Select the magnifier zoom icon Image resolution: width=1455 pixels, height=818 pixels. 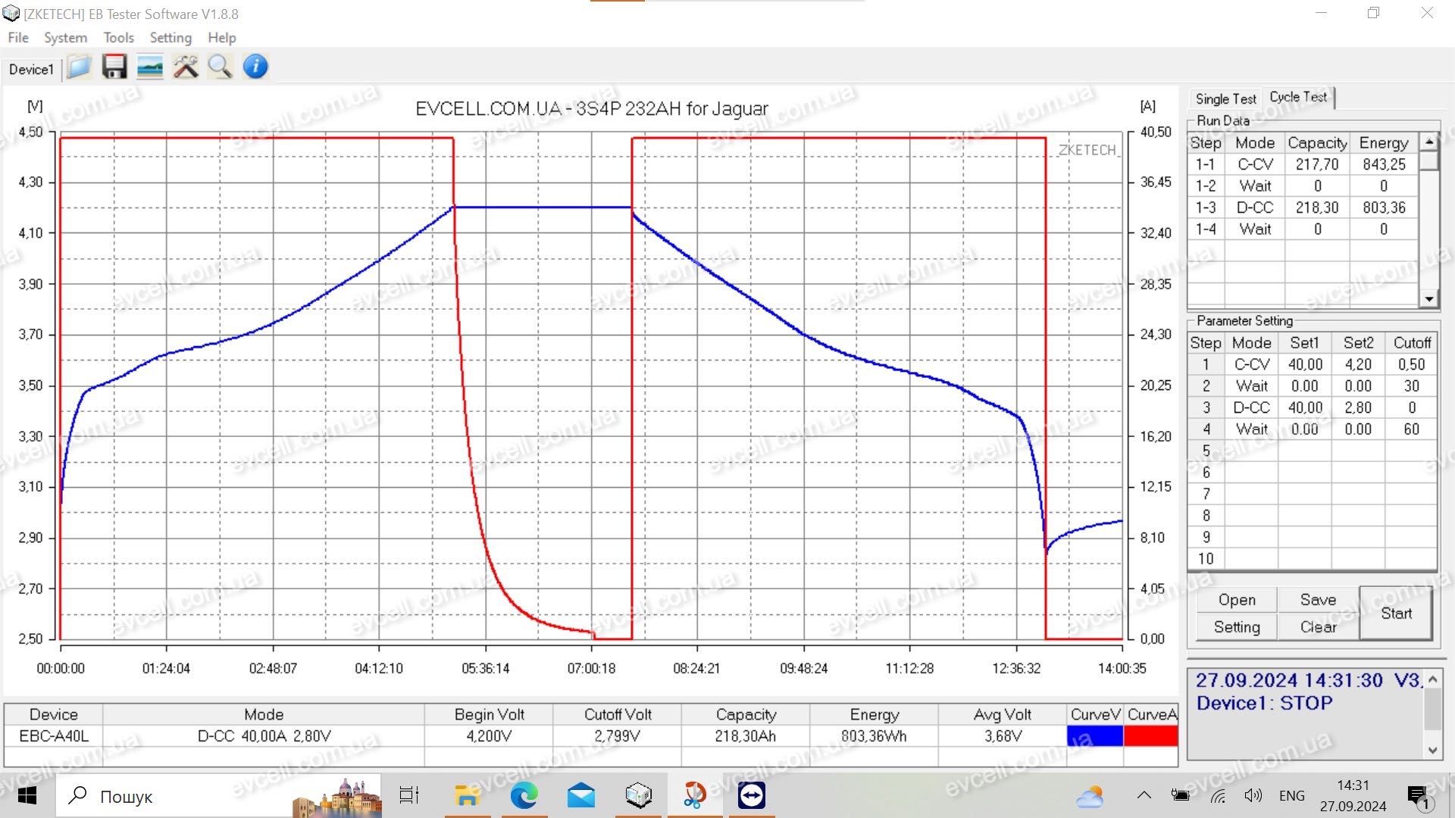[x=221, y=67]
